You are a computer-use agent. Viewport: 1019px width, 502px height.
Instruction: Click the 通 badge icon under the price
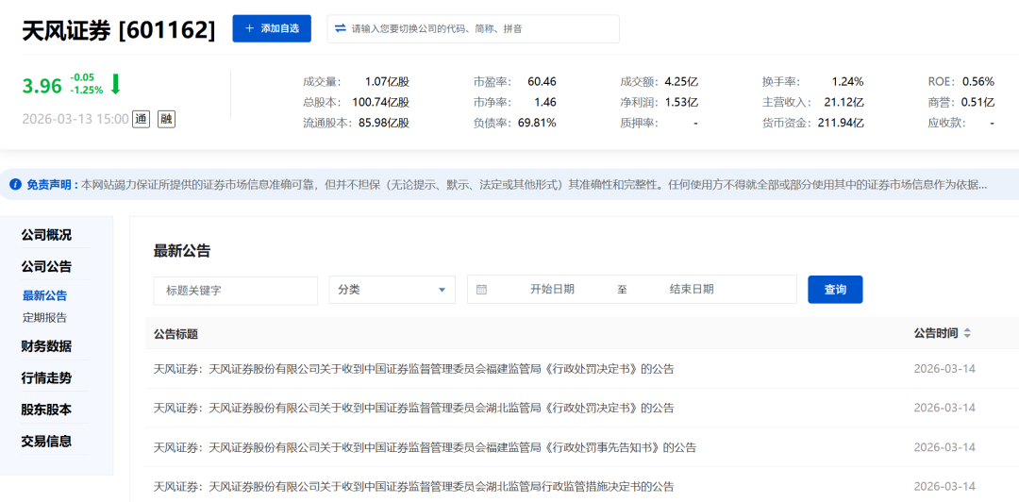coord(141,119)
